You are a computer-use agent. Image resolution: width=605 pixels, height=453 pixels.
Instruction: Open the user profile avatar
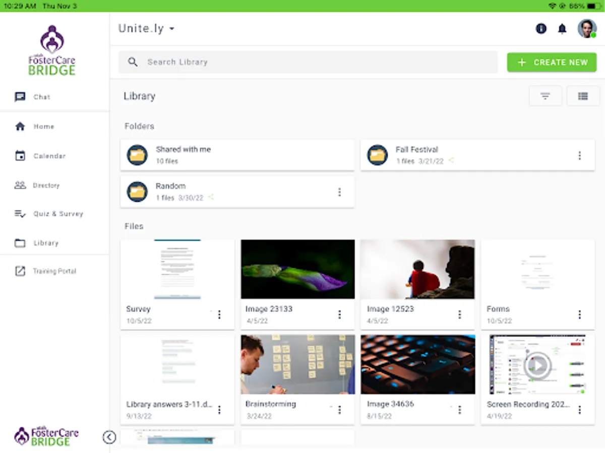[587, 29]
